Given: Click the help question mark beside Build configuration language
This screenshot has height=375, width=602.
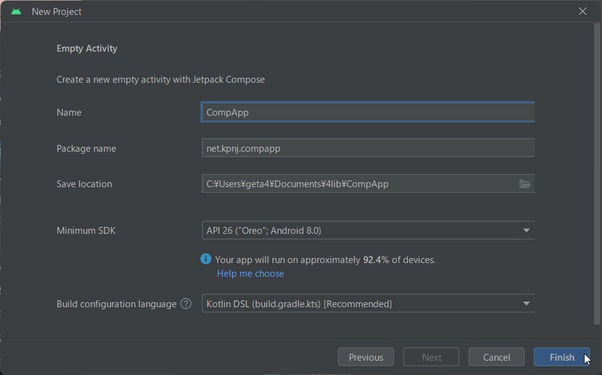Looking at the screenshot, I should click(186, 303).
